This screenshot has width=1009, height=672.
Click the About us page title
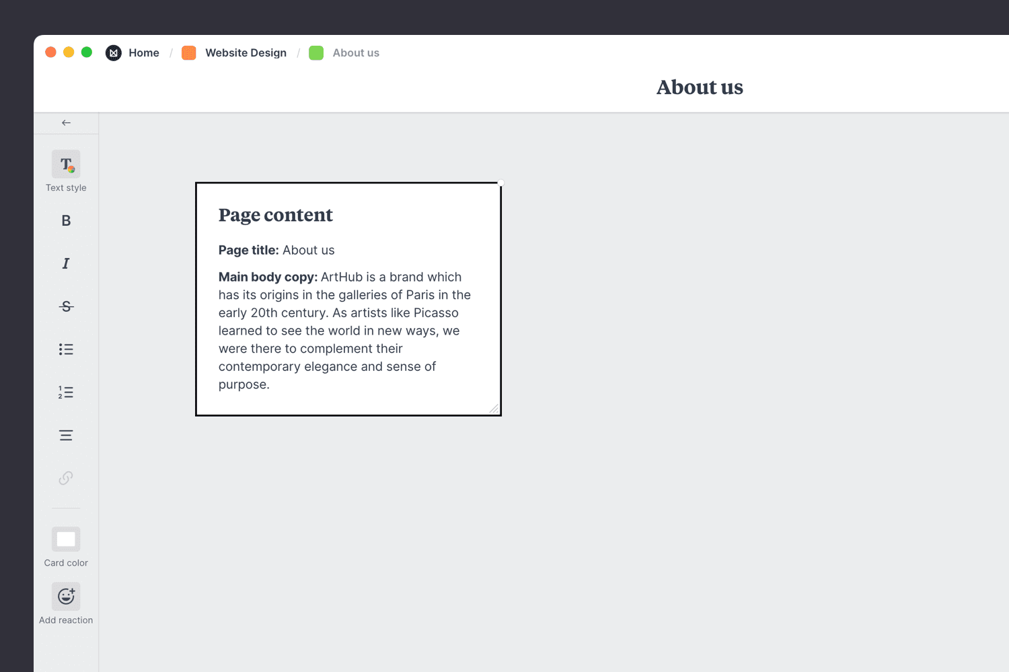(700, 87)
